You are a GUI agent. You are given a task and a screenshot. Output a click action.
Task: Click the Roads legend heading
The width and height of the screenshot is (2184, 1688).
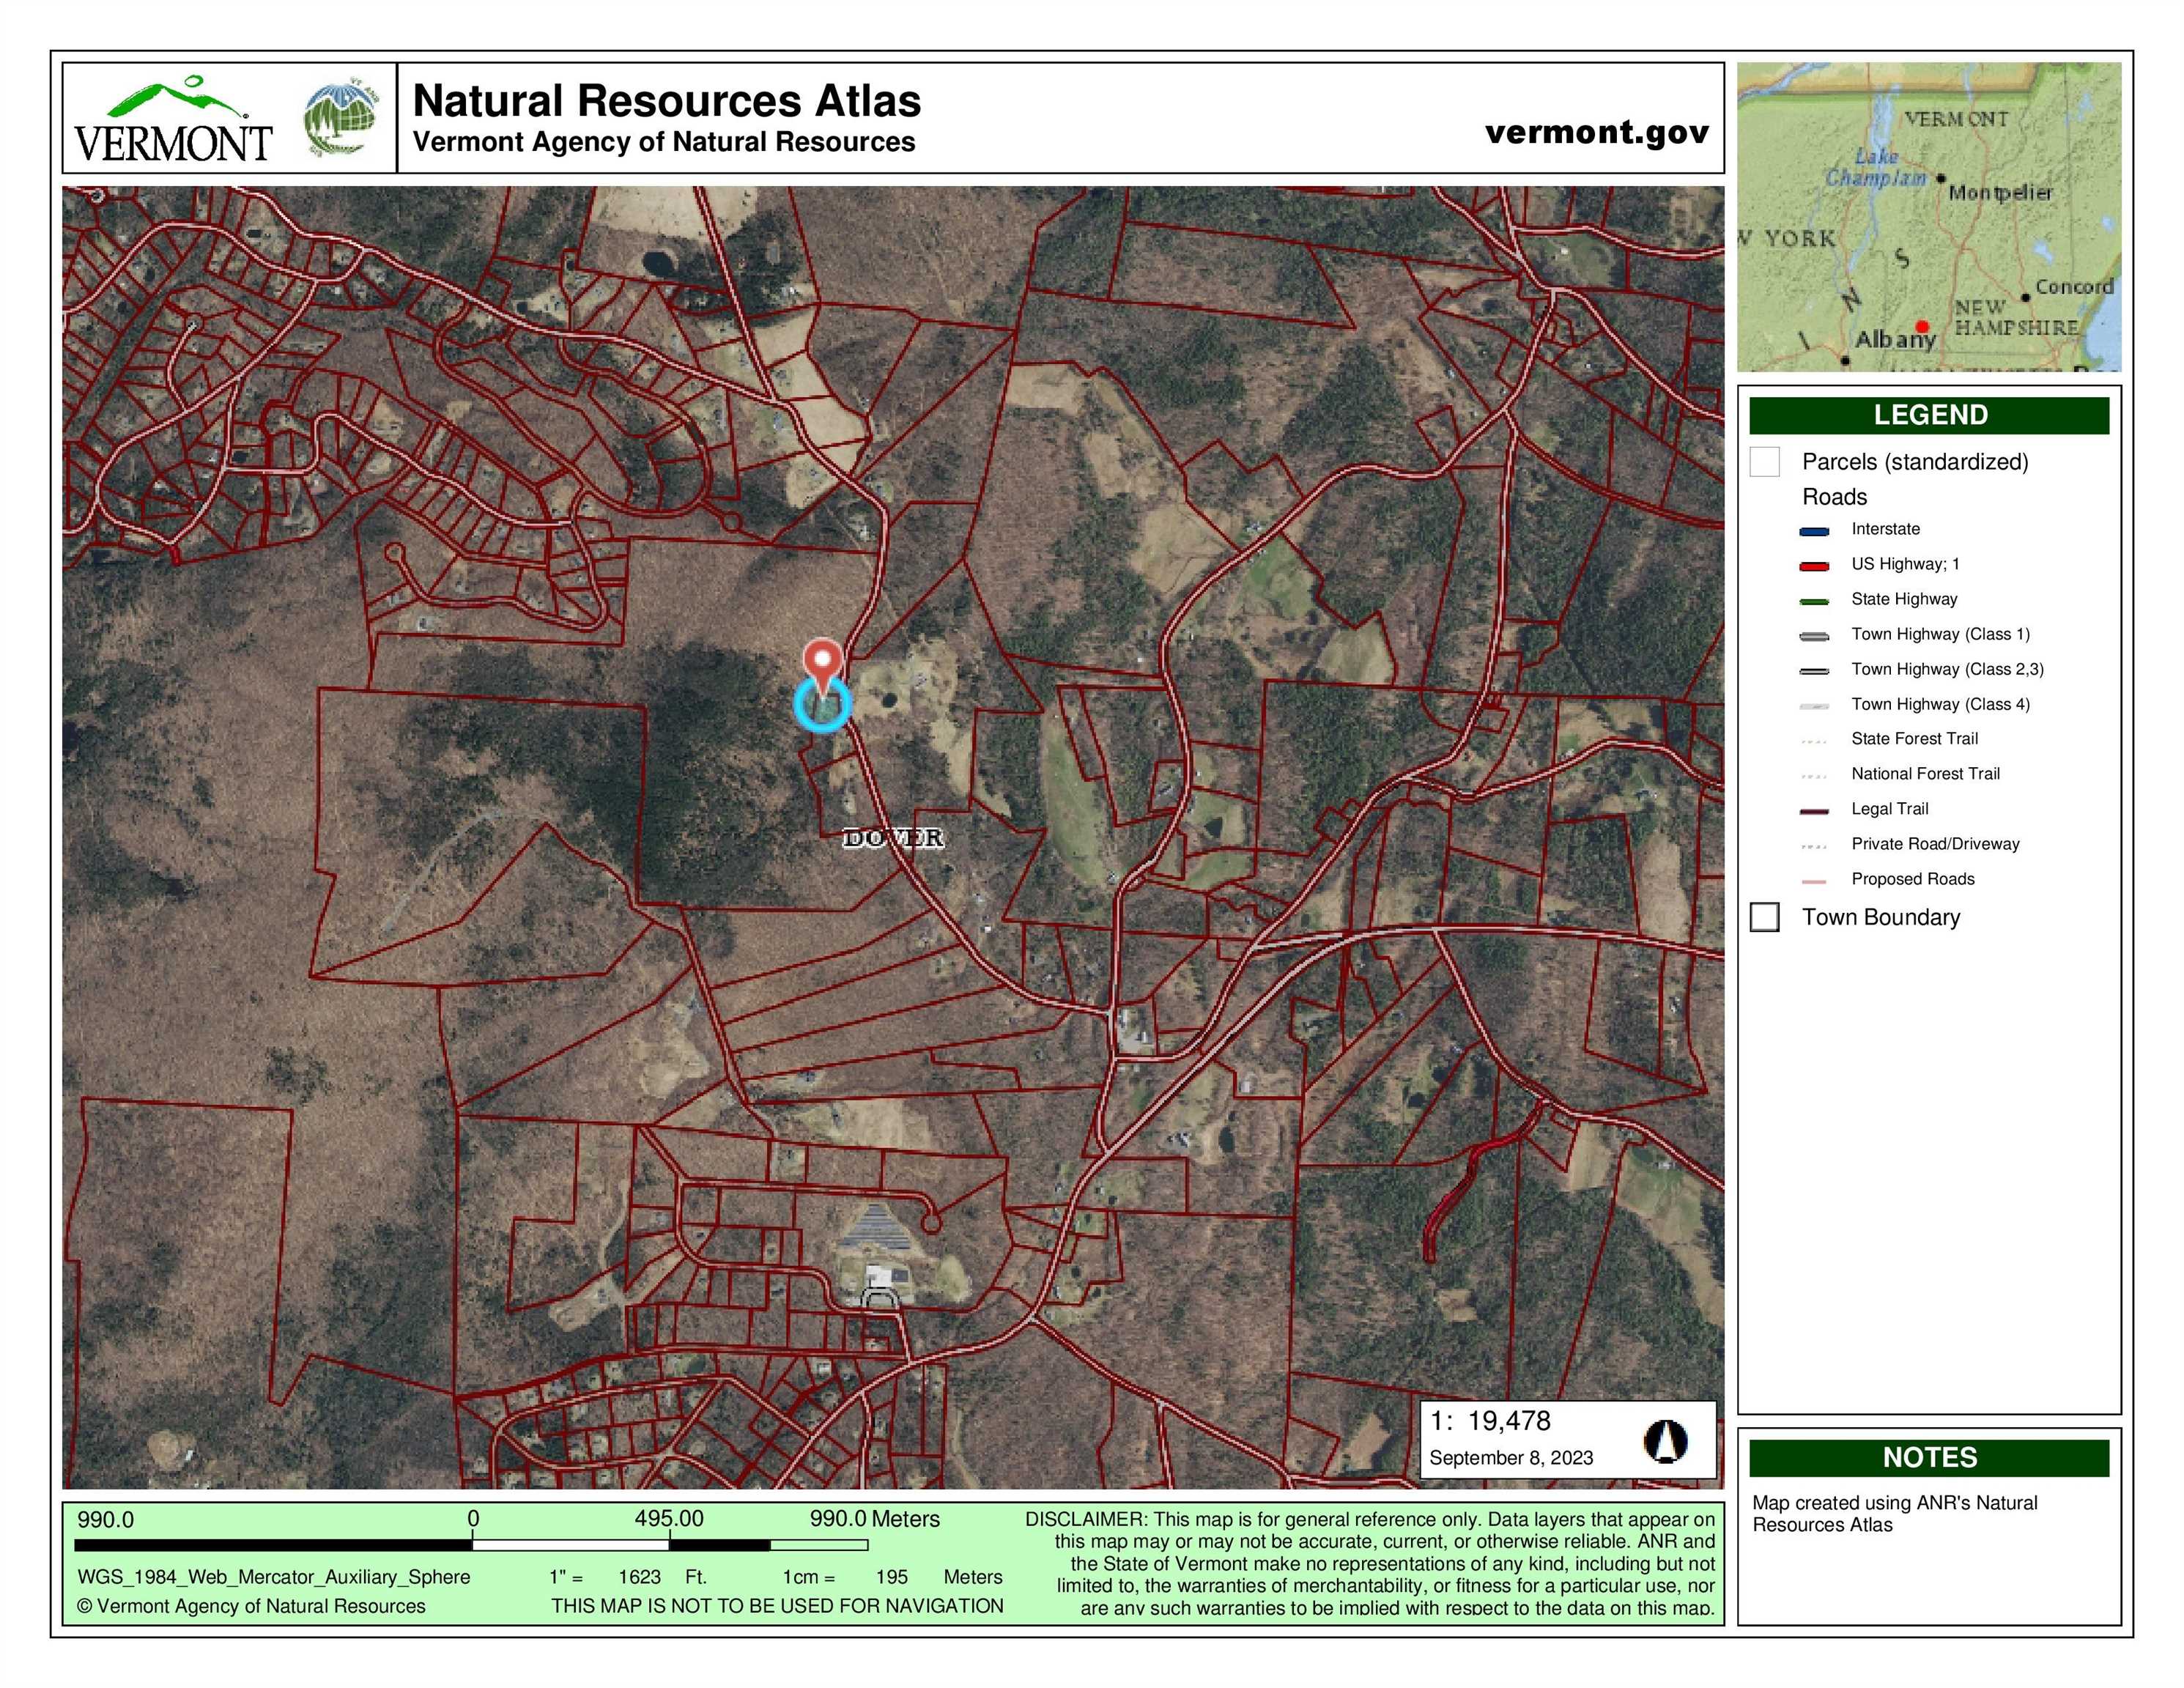click(1834, 497)
